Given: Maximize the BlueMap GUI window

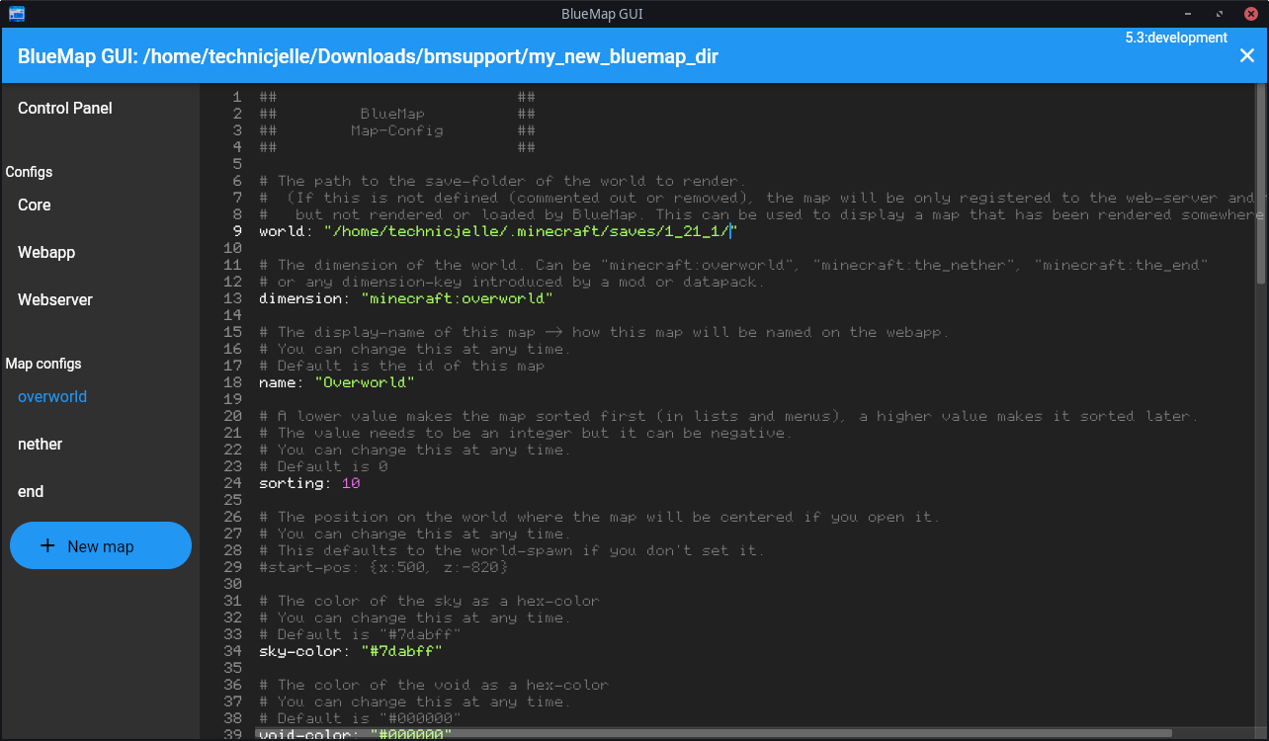Looking at the screenshot, I should click(1220, 14).
